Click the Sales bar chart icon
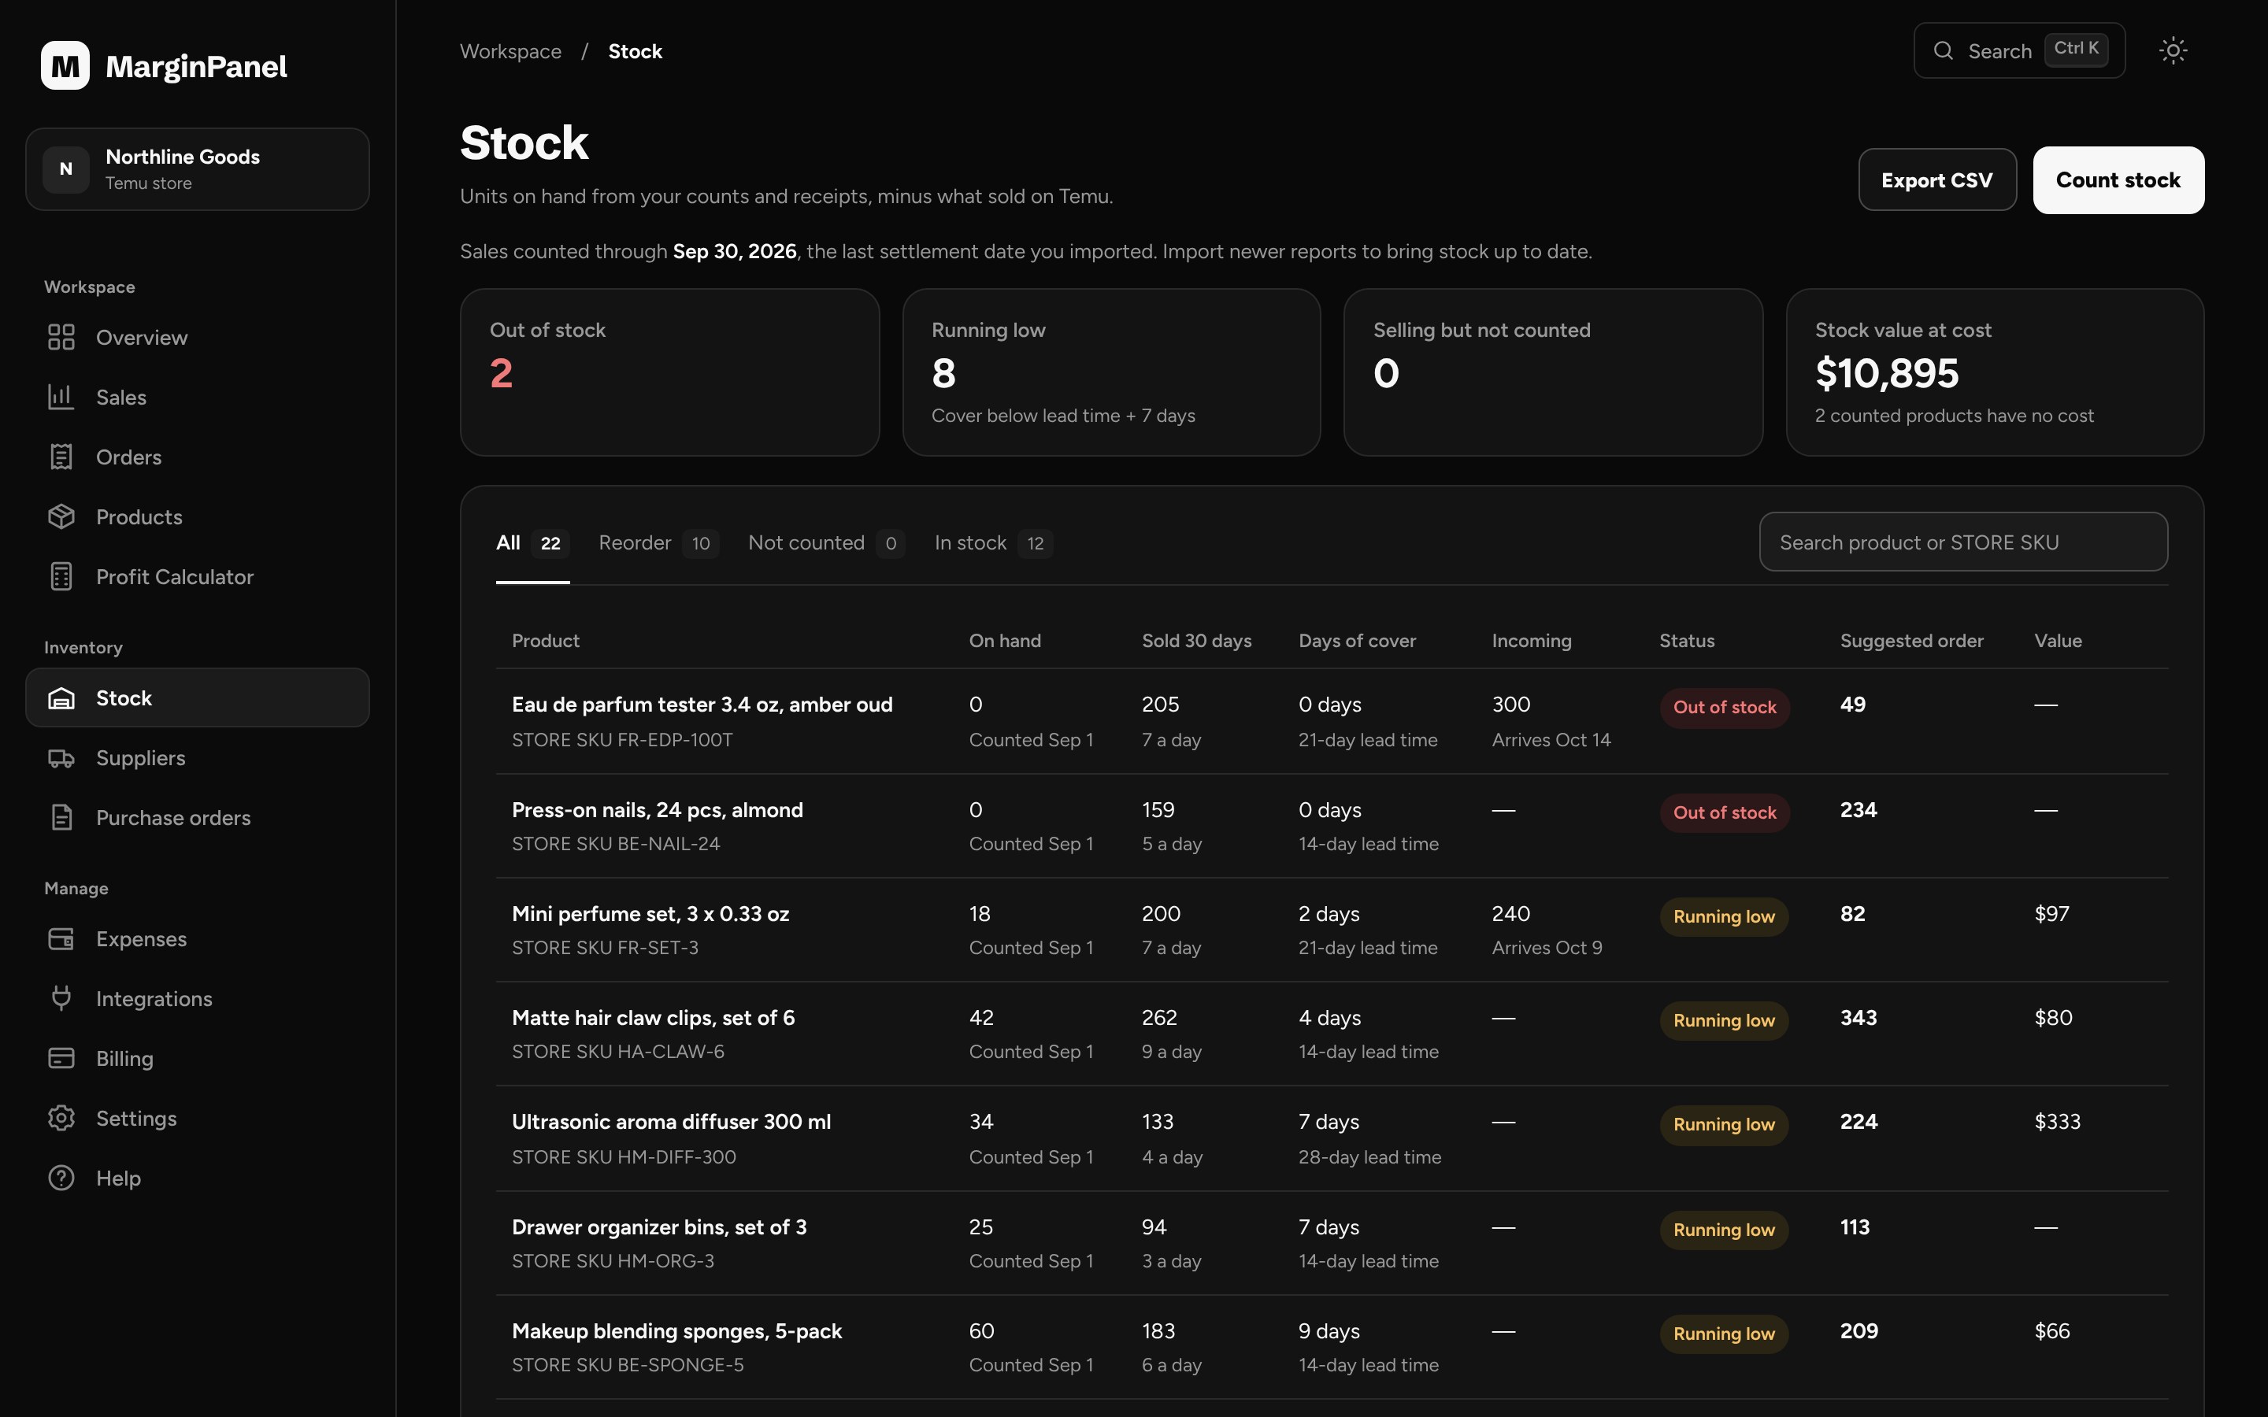Screen dimensions: 2268x1417 pyautogui.click(x=61, y=398)
